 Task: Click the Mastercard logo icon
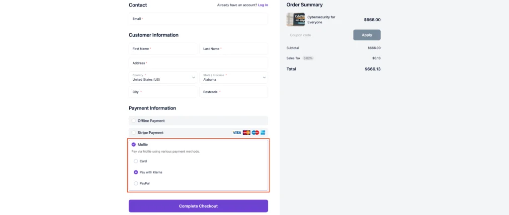pyautogui.click(x=247, y=132)
